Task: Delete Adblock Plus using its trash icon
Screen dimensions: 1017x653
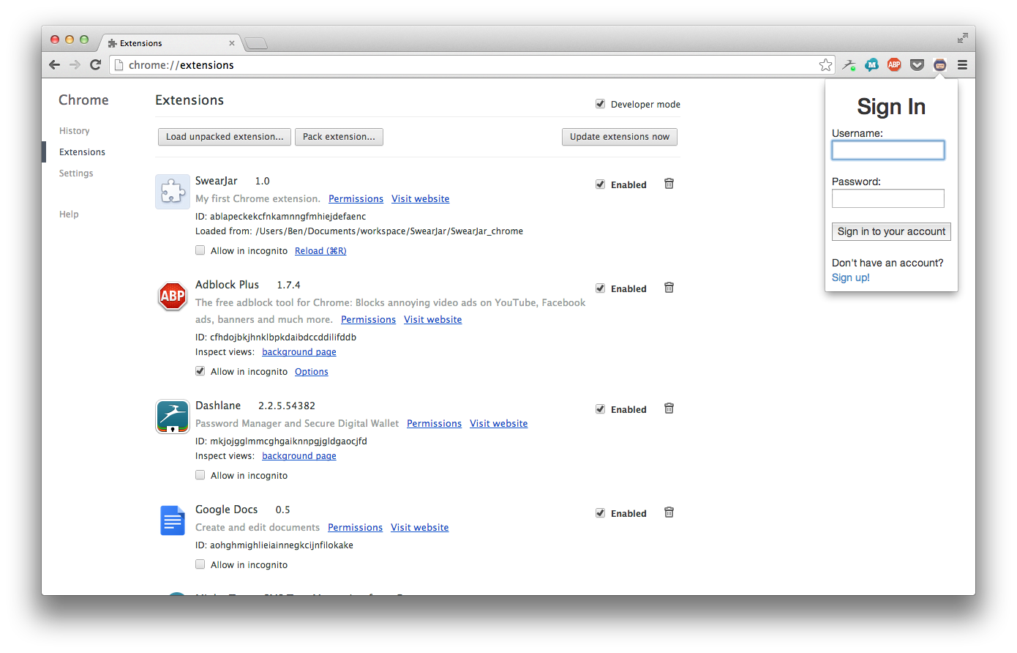Action: point(669,288)
